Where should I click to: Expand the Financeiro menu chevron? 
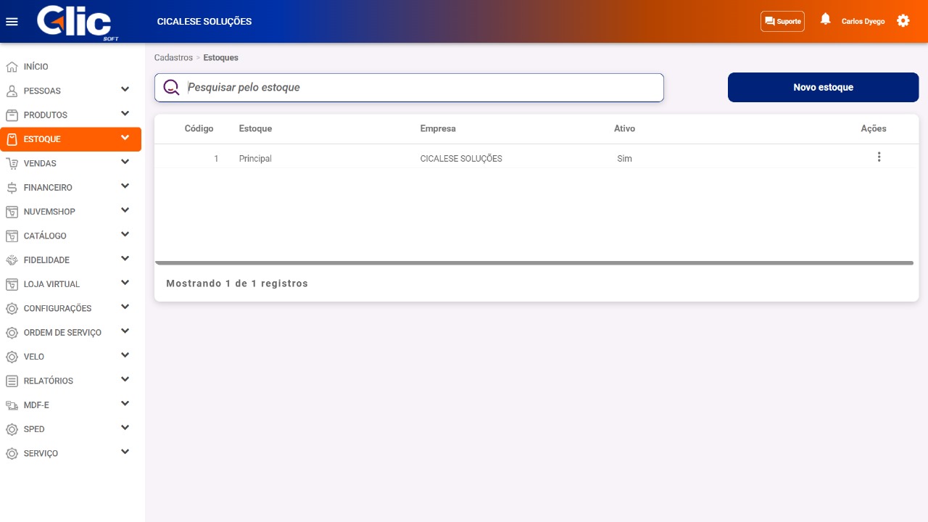coord(125,186)
